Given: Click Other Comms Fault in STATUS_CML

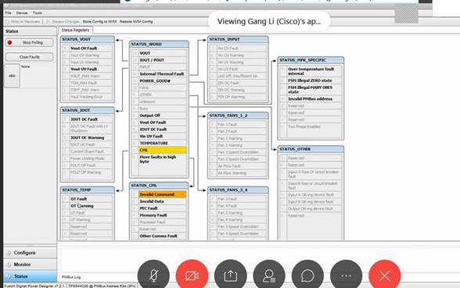Looking at the screenshot, I should [158, 236].
